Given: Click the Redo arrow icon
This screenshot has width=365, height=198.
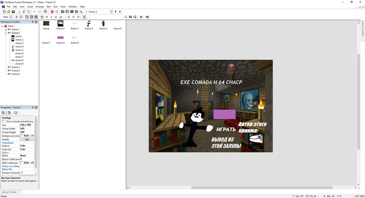Looking at the screenshot, I should coord(39,12).
